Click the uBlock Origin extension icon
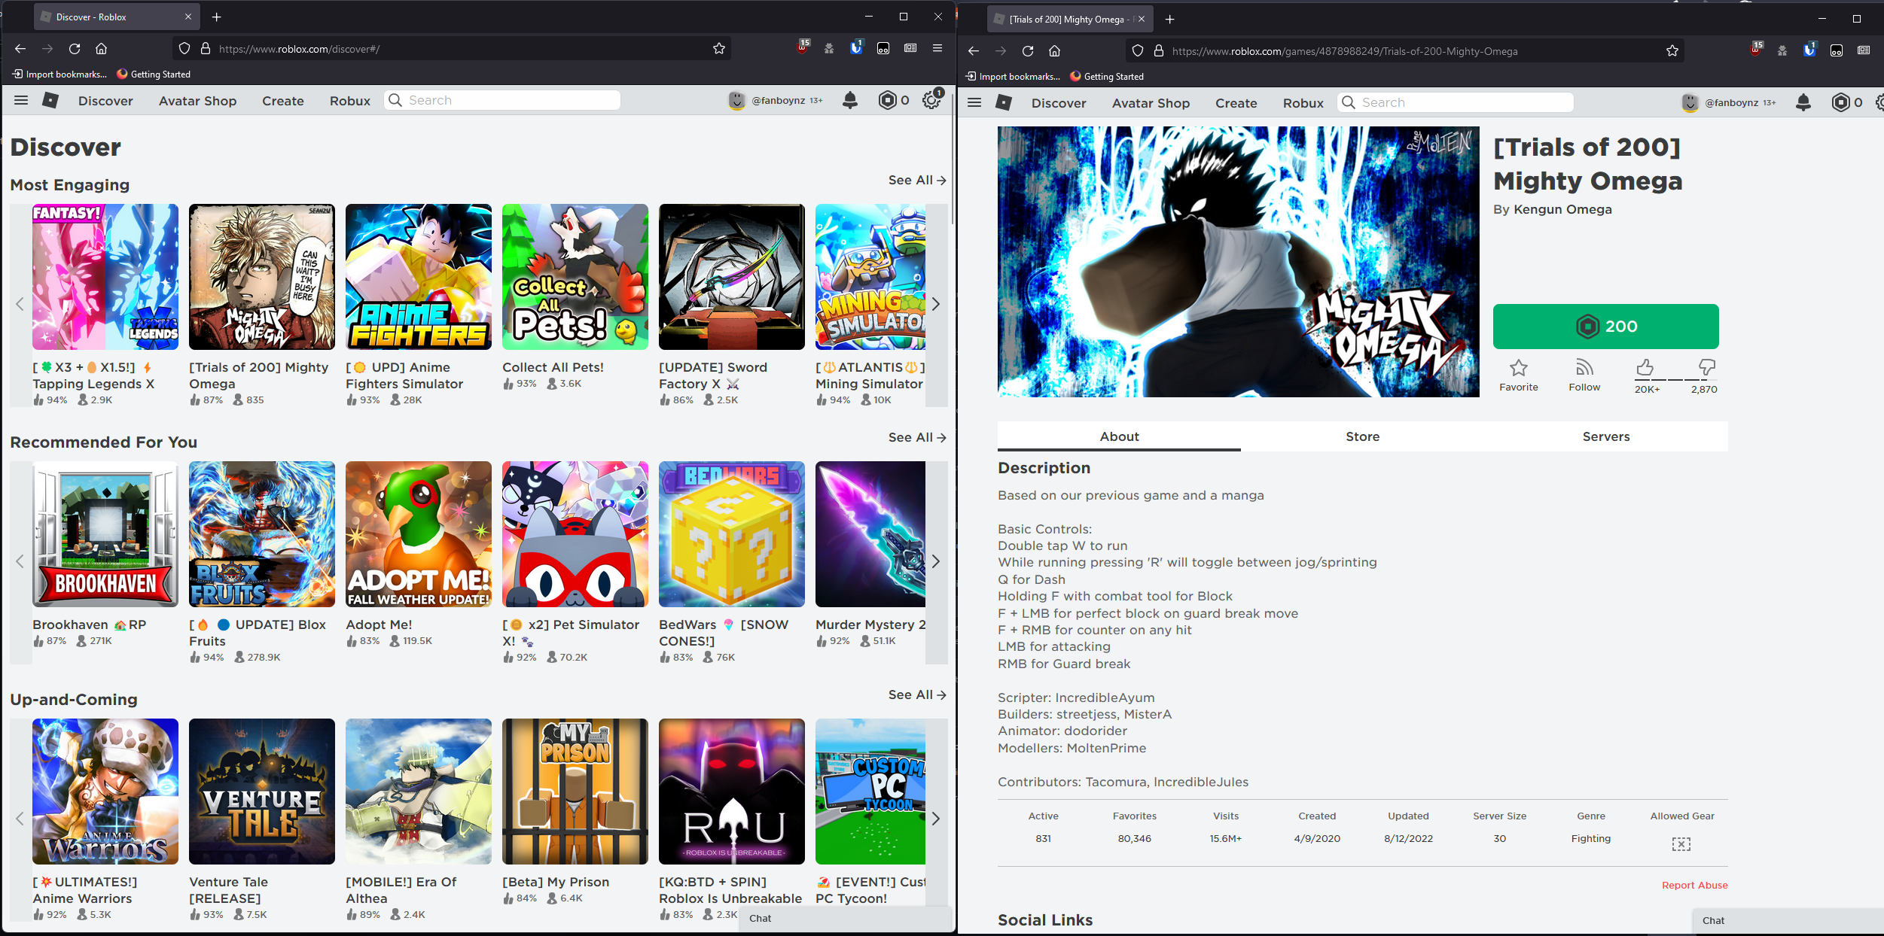 (x=800, y=47)
